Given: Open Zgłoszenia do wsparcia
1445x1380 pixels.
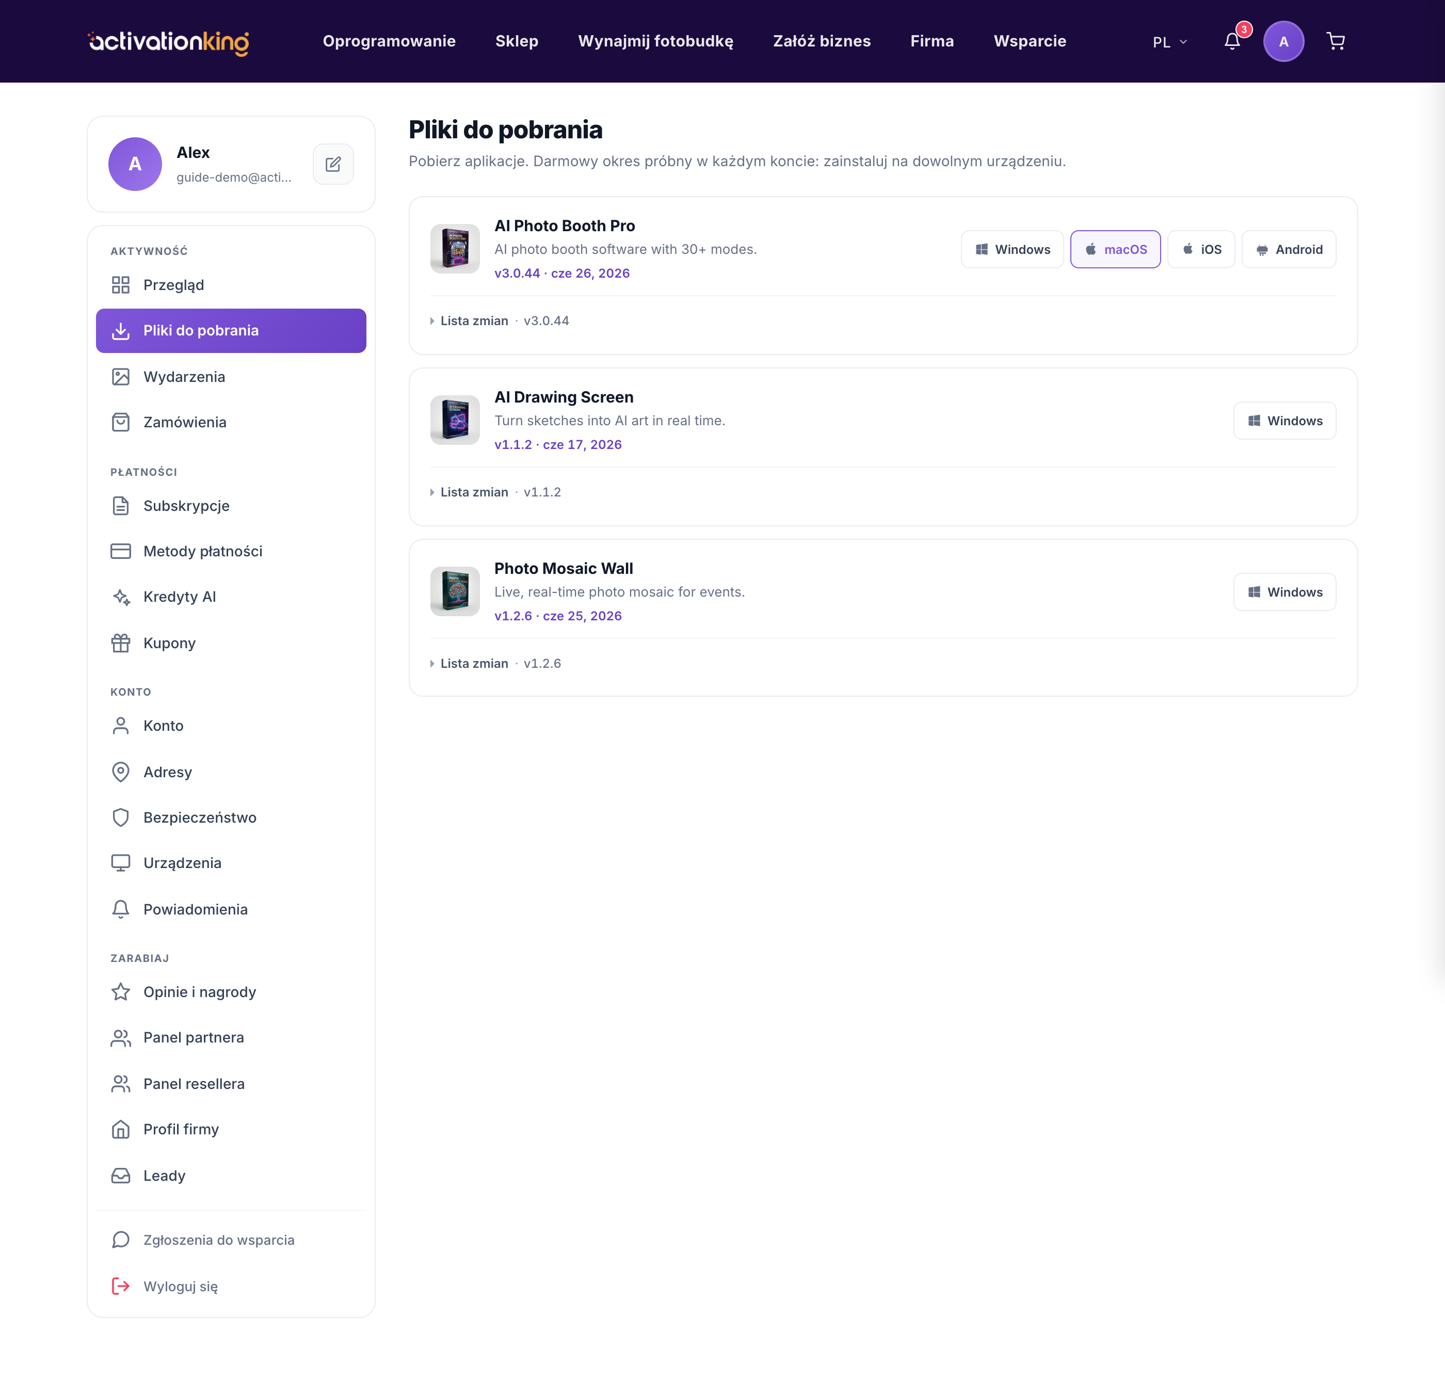Looking at the screenshot, I should tap(231, 1240).
